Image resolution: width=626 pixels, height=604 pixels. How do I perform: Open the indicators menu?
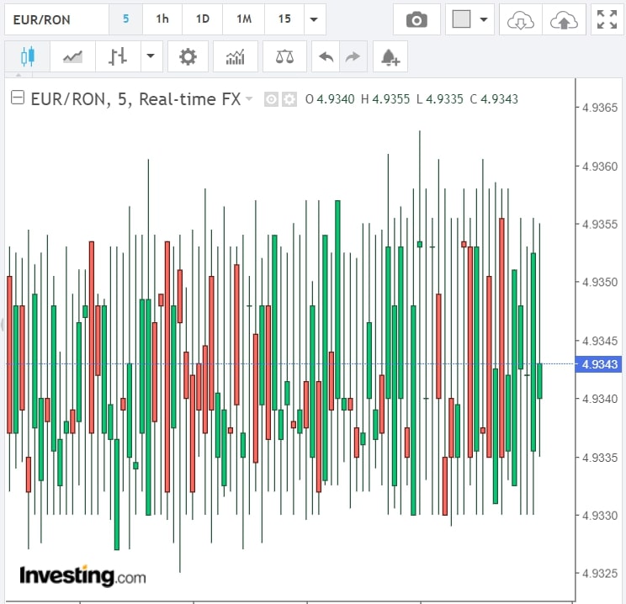click(x=236, y=57)
